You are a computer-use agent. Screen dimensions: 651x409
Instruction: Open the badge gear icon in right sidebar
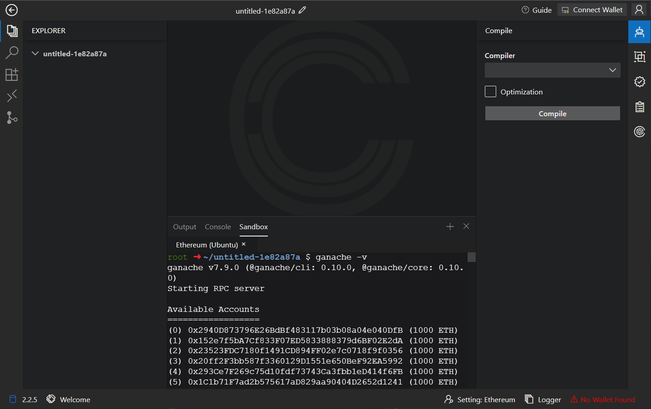coord(639,82)
